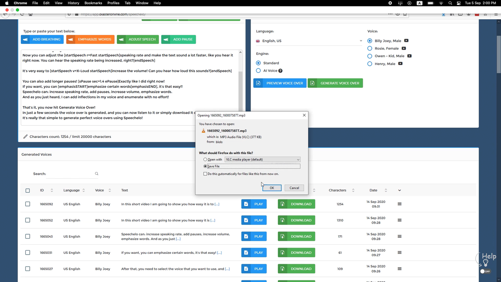
Task: Sort table by Characters column arrows
Action: click(x=353, y=190)
